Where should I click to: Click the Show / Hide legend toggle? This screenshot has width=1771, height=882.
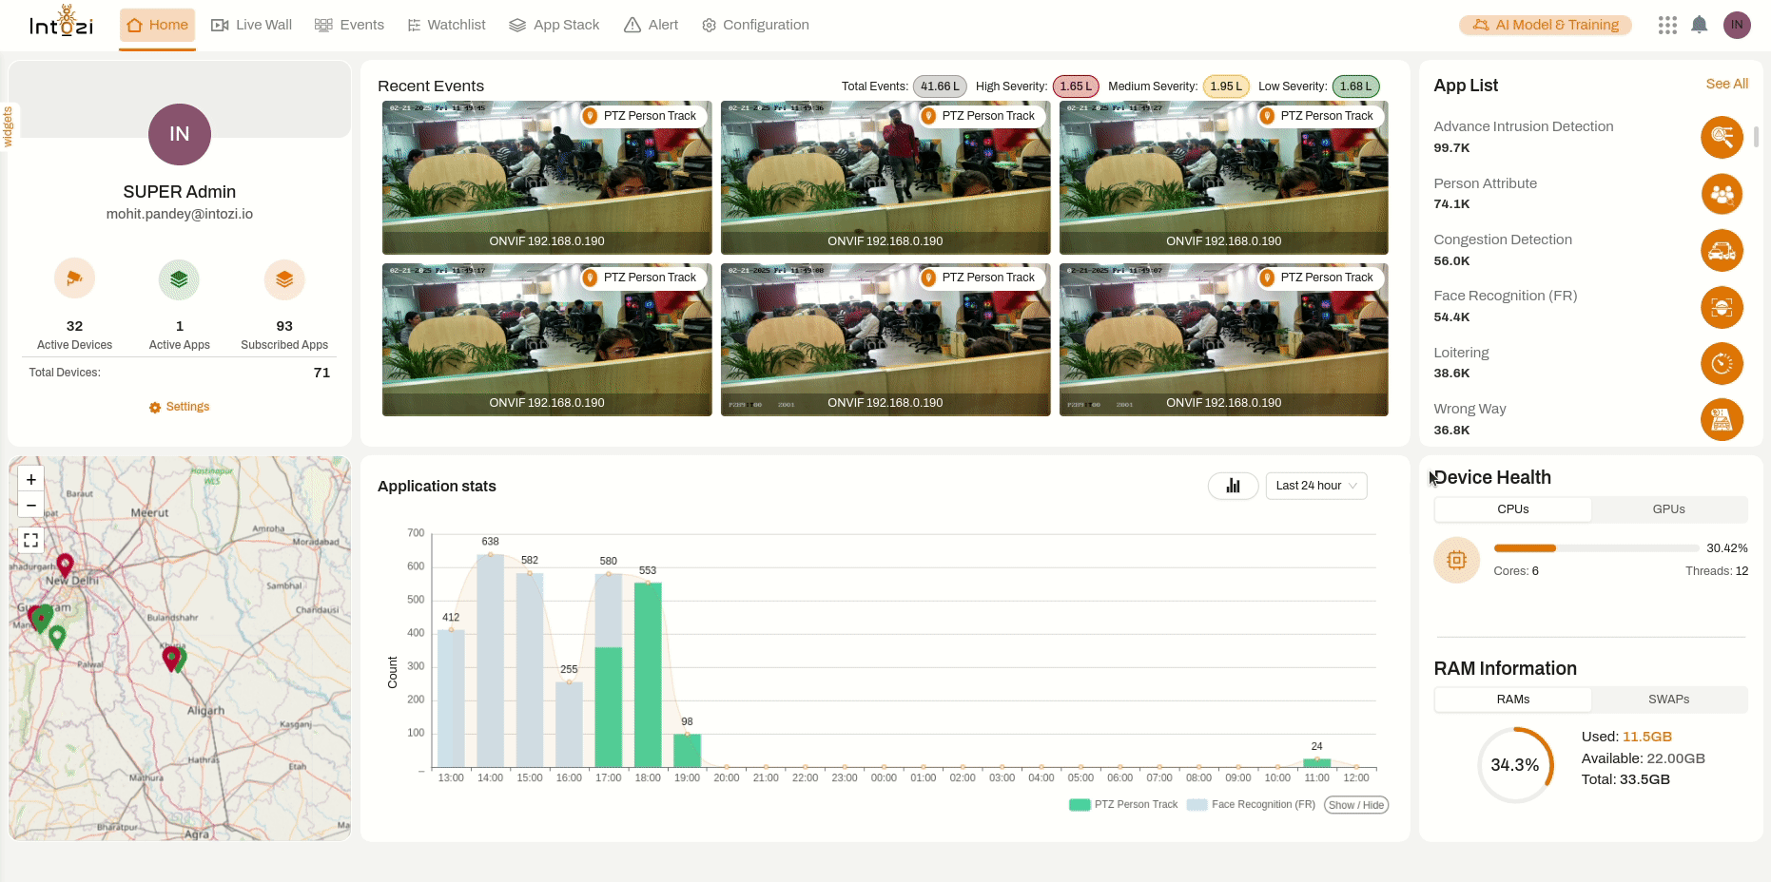(1355, 805)
